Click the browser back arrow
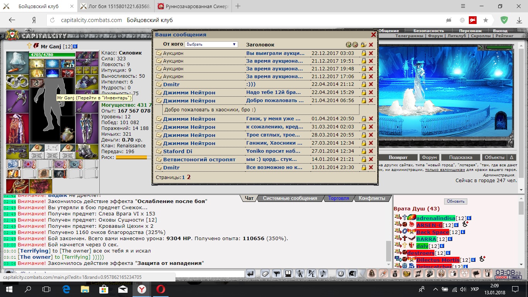The width and height of the screenshot is (528, 297). 12,20
